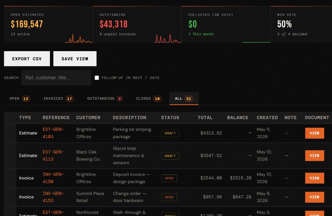Click the customer Summit Plaza Retail

click(x=90, y=197)
